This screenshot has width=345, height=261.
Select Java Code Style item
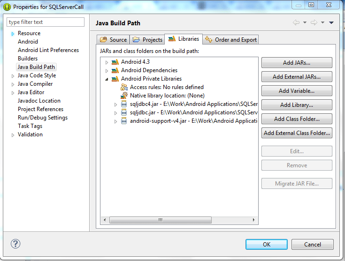tap(37, 75)
